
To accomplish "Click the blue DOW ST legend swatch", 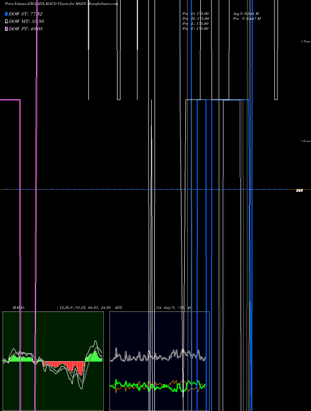I will 6,14.
